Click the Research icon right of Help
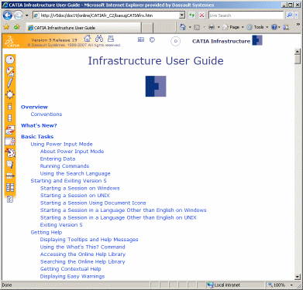303x290 pixels. tap(286, 27)
